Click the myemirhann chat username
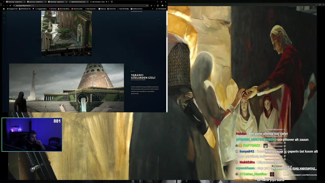 [x=245, y=168]
